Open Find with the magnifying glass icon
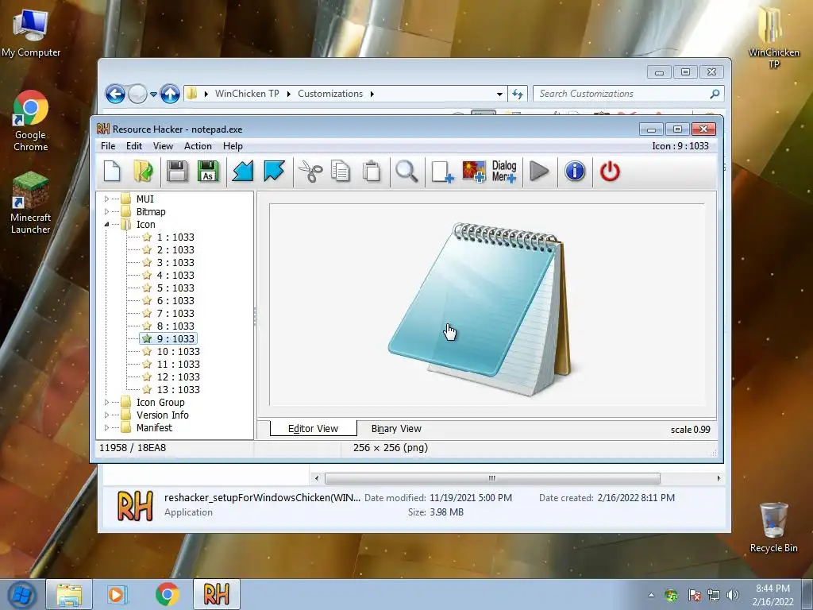This screenshot has height=610, width=813. point(406,172)
